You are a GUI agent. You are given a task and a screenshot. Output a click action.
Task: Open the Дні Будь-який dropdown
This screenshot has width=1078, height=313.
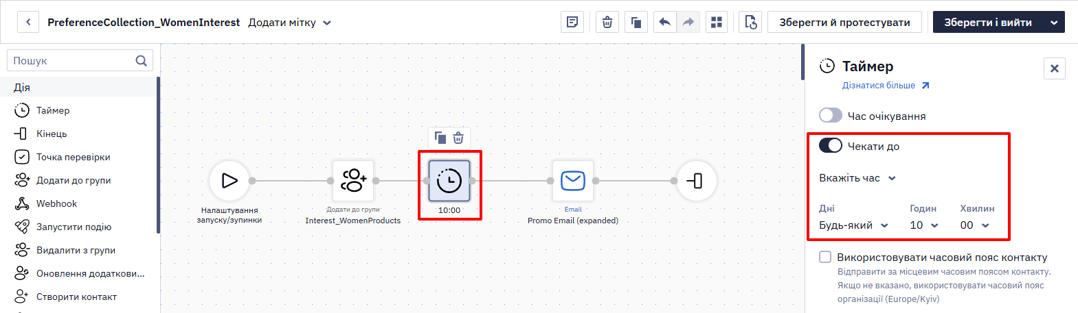click(853, 225)
